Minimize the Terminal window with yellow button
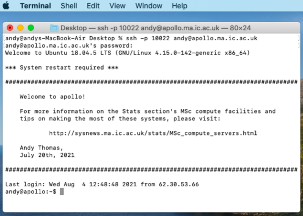Screen dimensions: 303x216 coord(20,28)
